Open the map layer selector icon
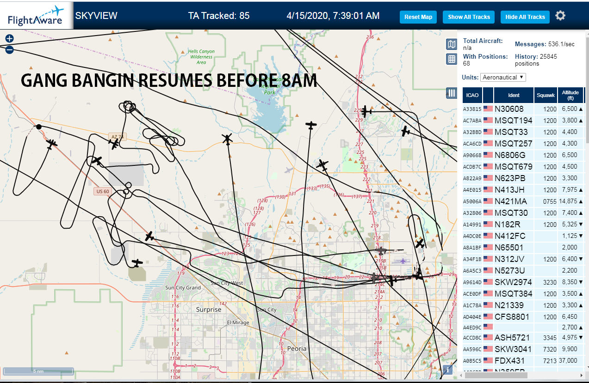This screenshot has width=589, height=383. tap(451, 44)
